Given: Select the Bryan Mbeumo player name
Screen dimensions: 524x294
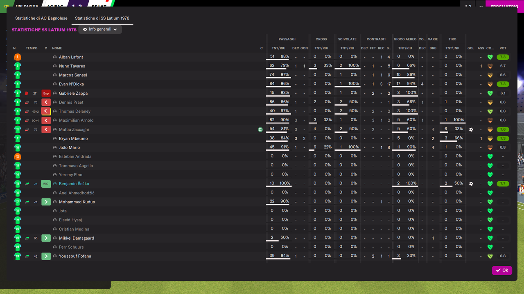Looking at the screenshot, I should pos(73,138).
